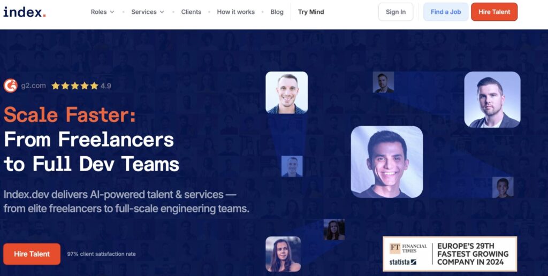
Task: Click the index. logo in header
Action: pyautogui.click(x=25, y=12)
